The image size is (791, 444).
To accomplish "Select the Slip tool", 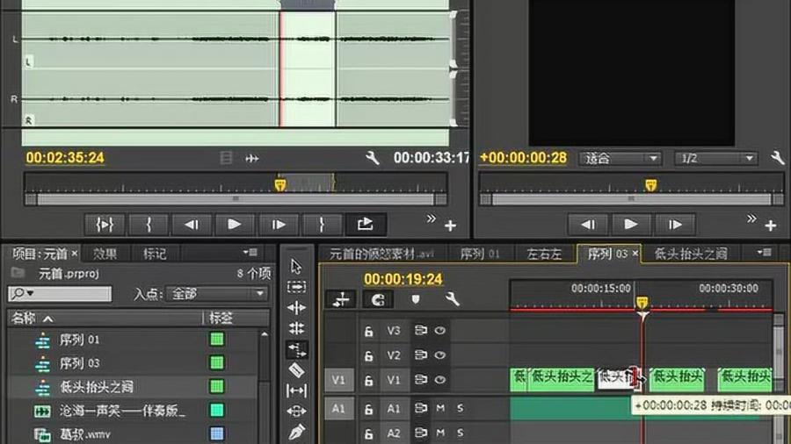I will tap(297, 390).
